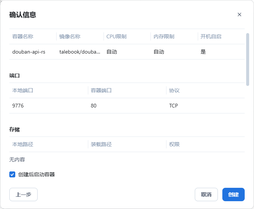
Task: Click the 本地路径 storage column header
Action: (x=23, y=144)
